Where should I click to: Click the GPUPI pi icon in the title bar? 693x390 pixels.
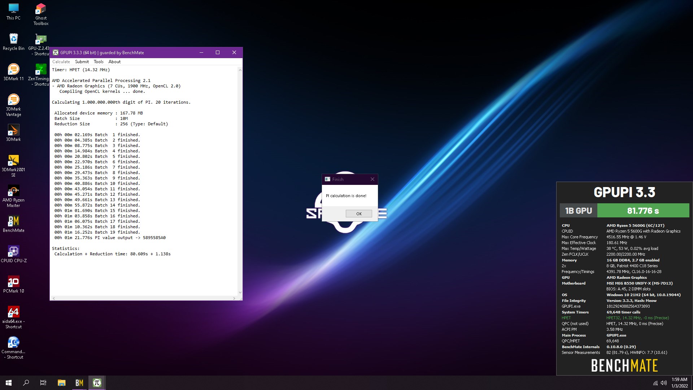(56, 52)
